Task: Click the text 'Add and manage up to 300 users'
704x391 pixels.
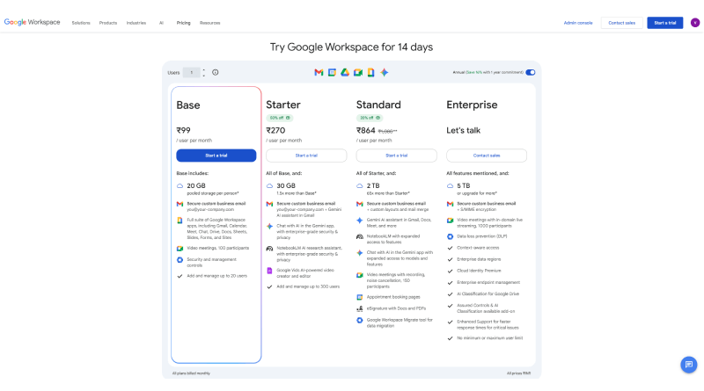Action: (308, 286)
